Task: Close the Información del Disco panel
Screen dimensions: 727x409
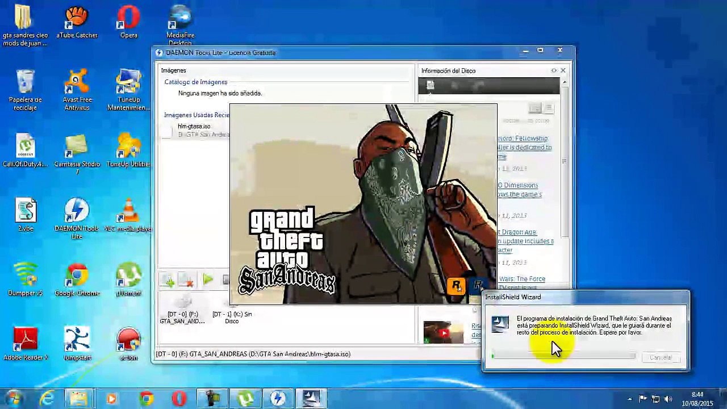Action: (x=563, y=70)
